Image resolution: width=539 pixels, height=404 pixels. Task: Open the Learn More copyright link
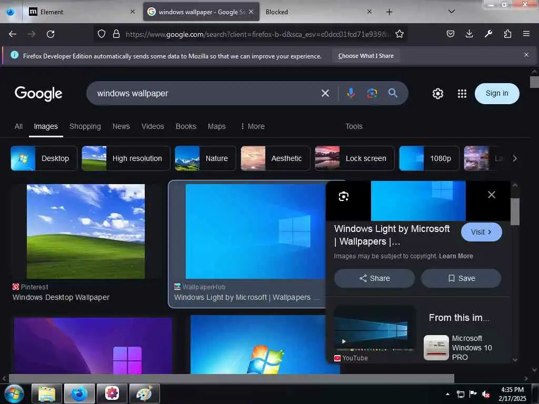pos(456,256)
